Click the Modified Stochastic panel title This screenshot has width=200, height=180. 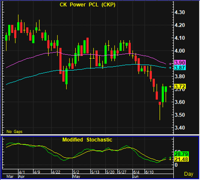87,140
